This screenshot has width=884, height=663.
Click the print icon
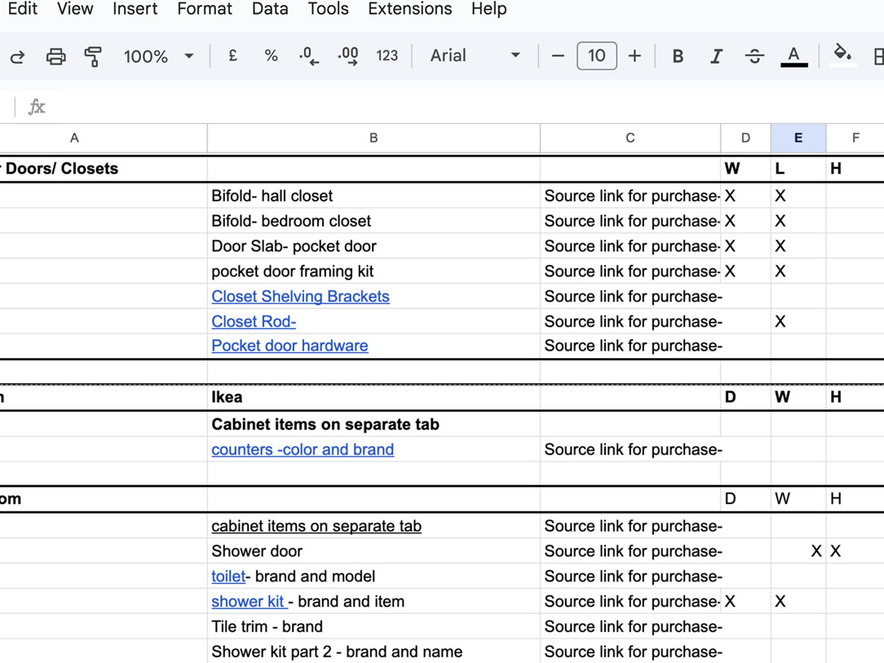pos(55,56)
